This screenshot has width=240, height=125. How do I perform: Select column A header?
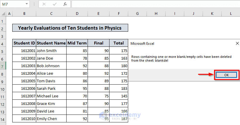click(x=9, y=14)
